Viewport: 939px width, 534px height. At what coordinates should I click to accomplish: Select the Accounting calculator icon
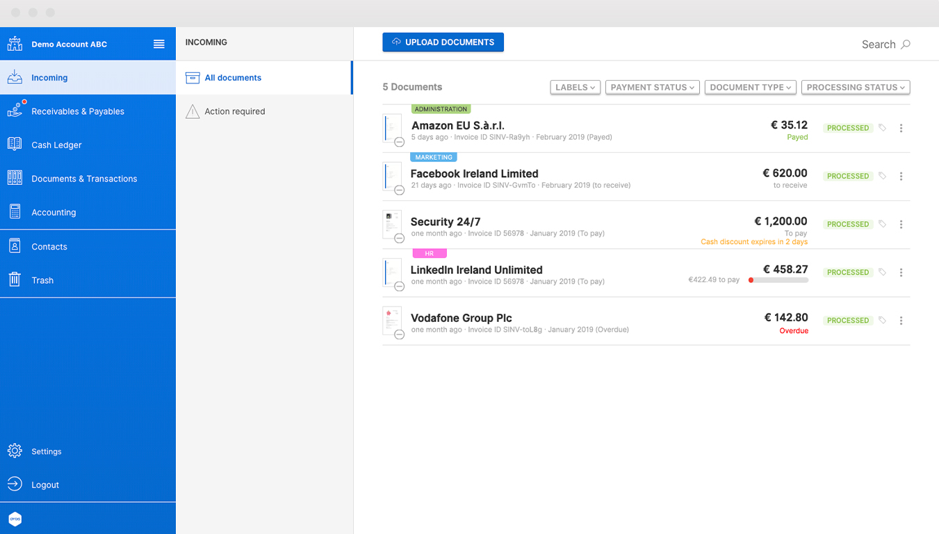coord(15,212)
